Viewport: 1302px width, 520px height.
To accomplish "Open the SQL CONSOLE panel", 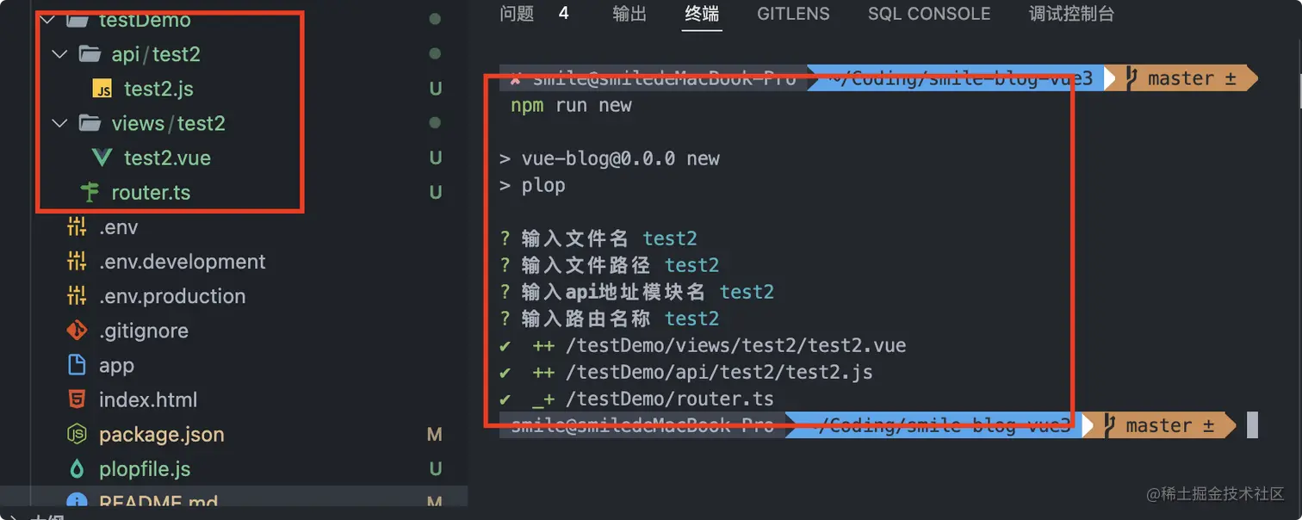I will (x=928, y=14).
